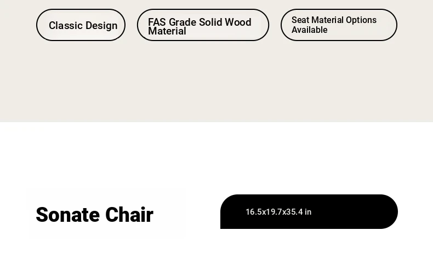Choose the feature tag about seat material options
Viewport: 433px width, 253px height.
click(x=339, y=25)
